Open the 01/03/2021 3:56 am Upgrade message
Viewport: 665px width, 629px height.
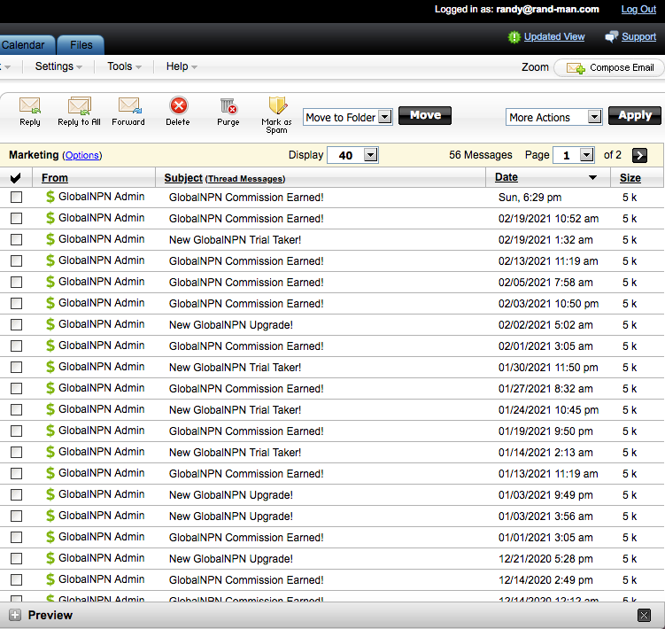[x=231, y=516]
